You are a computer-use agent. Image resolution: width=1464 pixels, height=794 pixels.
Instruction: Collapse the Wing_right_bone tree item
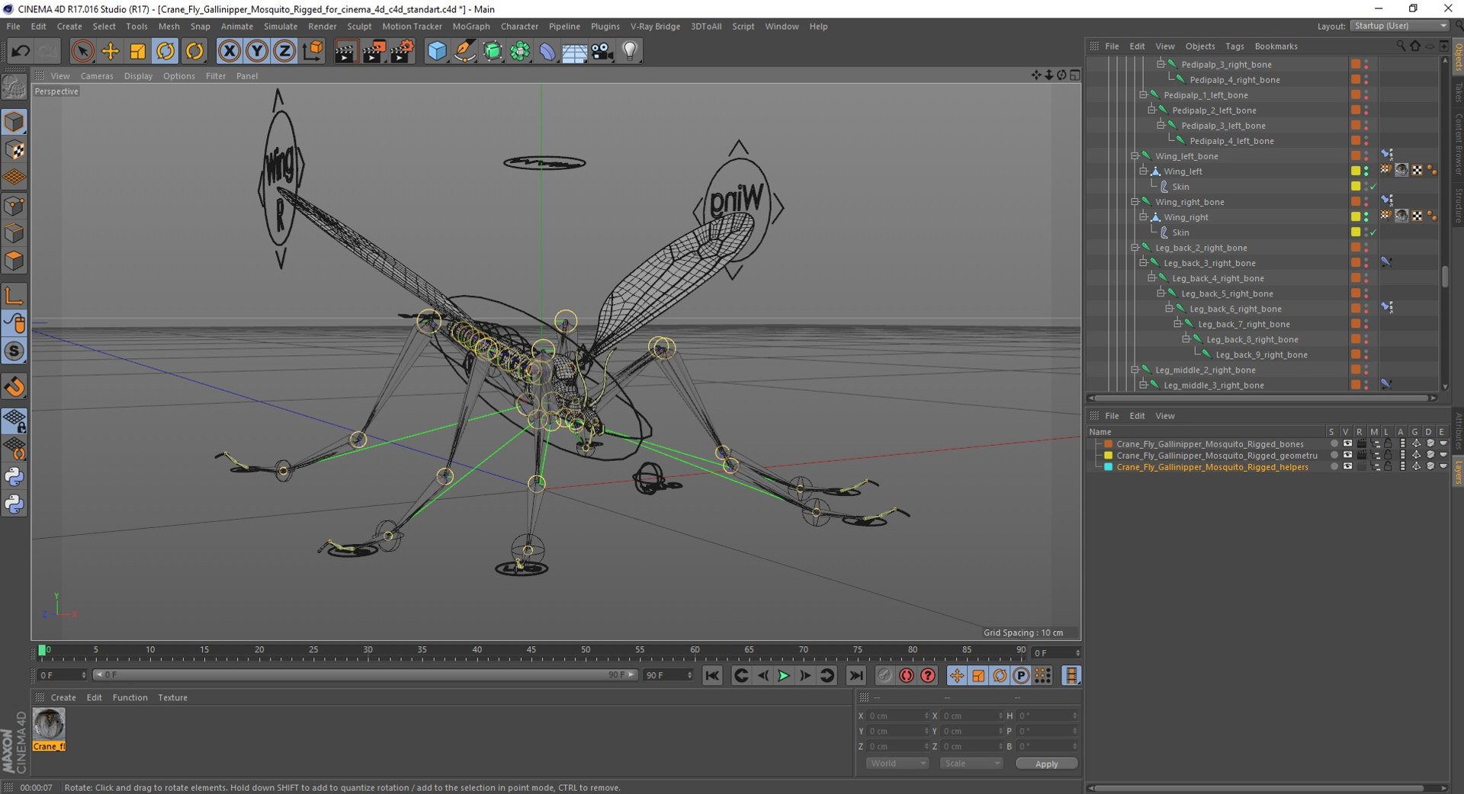click(1135, 202)
